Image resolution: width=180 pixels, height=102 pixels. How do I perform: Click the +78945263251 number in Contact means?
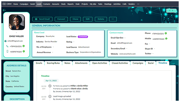tap(158, 34)
